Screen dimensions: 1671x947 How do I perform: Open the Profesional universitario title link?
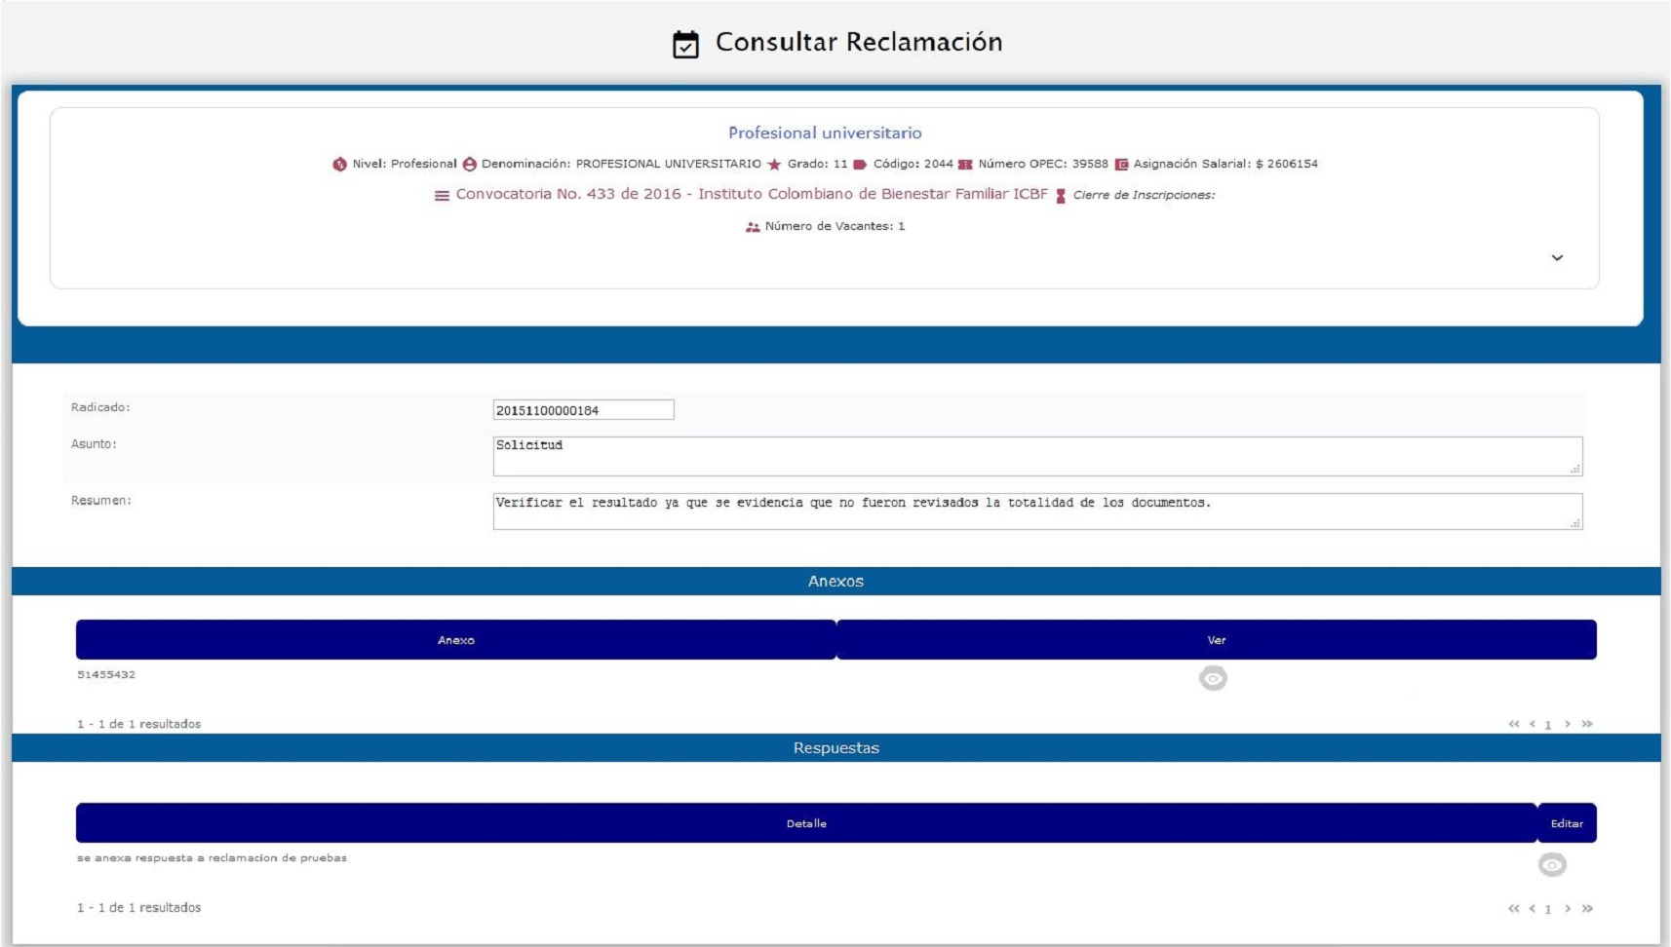tap(825, 133)
